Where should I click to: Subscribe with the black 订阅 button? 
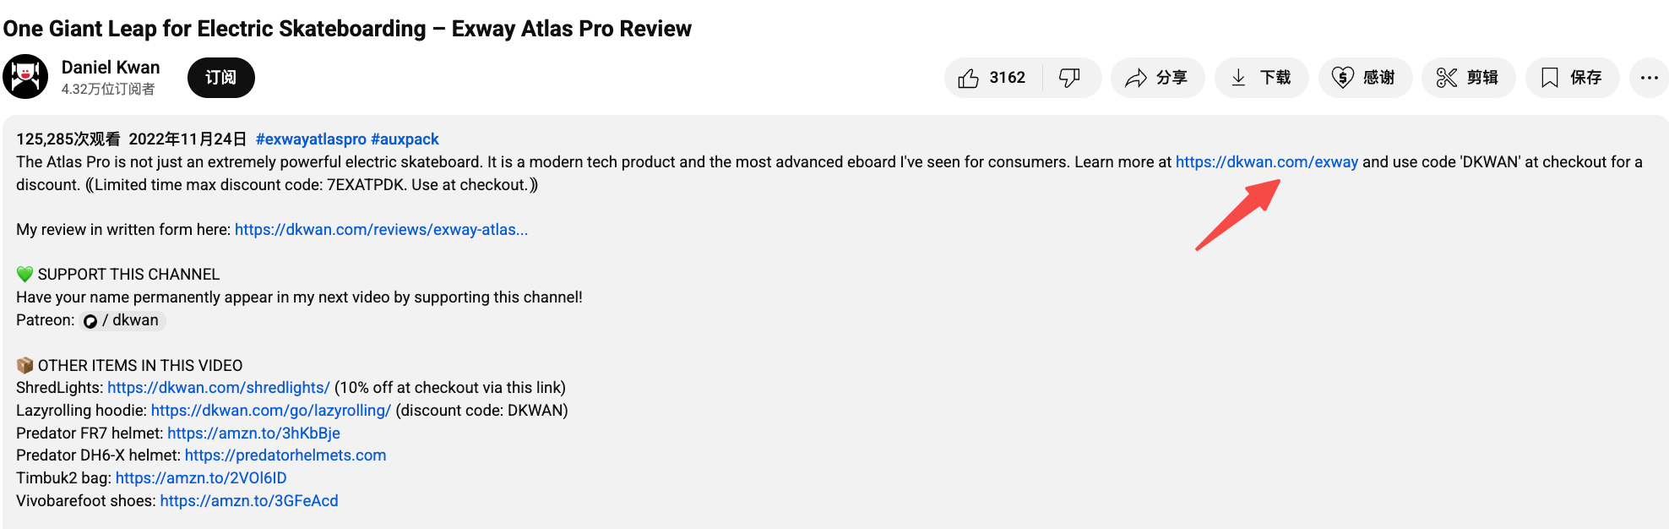[x=220, y=78]
